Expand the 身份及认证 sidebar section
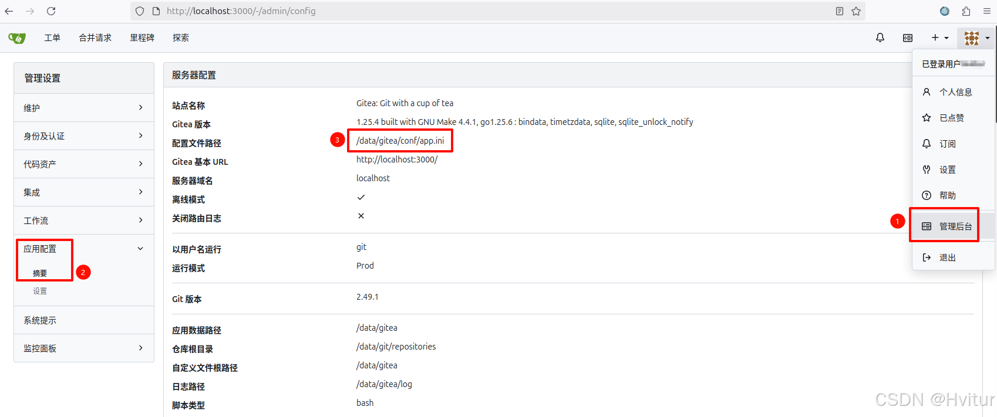 point(84,136)
